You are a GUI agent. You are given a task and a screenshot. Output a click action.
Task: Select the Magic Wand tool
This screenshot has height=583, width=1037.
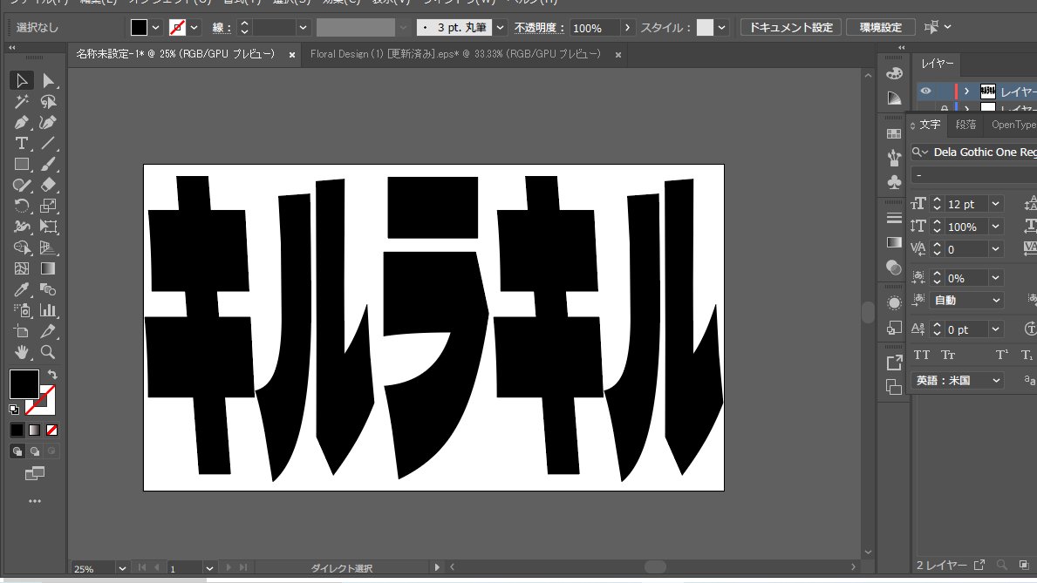(21, 102)
